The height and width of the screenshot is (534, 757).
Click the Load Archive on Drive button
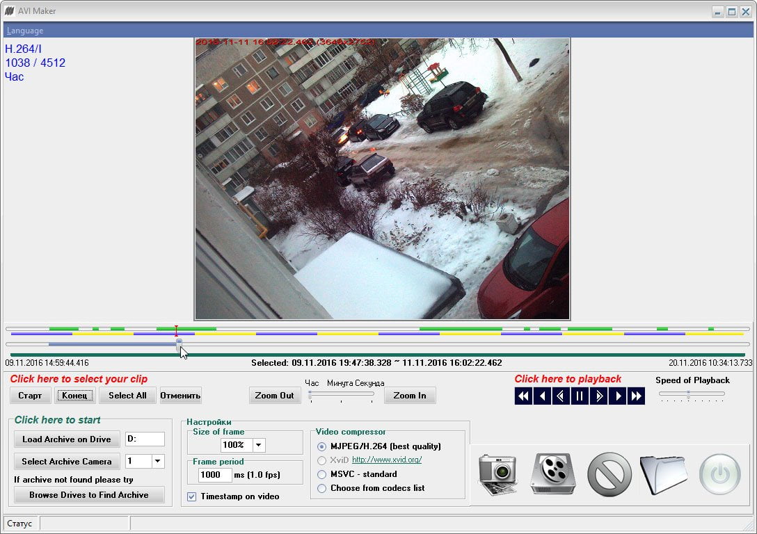tap(67, 439)
